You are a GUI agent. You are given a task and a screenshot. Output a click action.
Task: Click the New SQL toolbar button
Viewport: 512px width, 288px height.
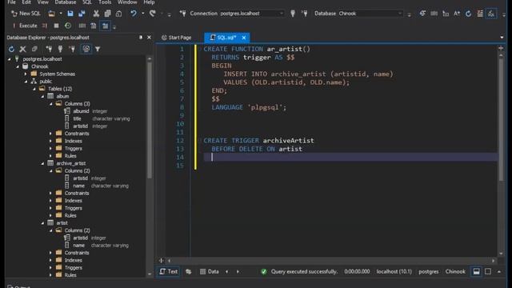point(26,14)
